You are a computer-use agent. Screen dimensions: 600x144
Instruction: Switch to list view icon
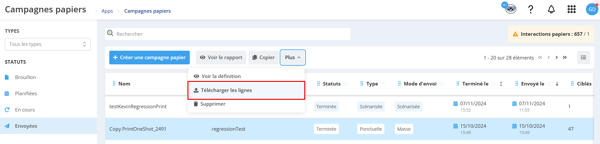tap(583, 58)
